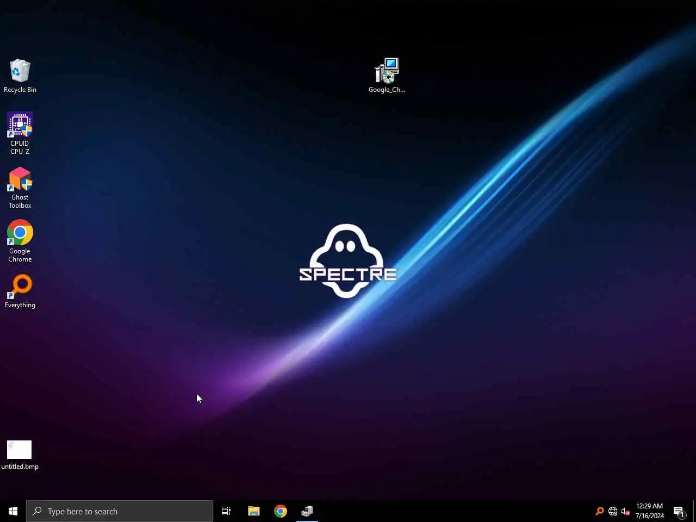696x522 pixels.
Task: Switch to the running installer taskbar item
Action: click(307, 511)
